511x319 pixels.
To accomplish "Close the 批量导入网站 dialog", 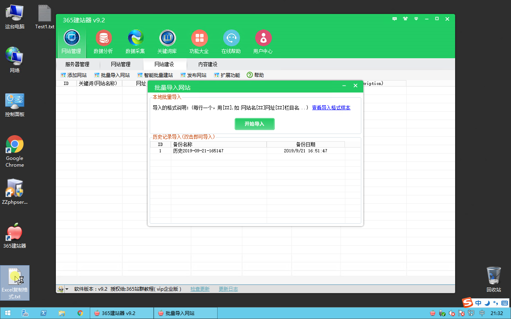I will (355, 86).
